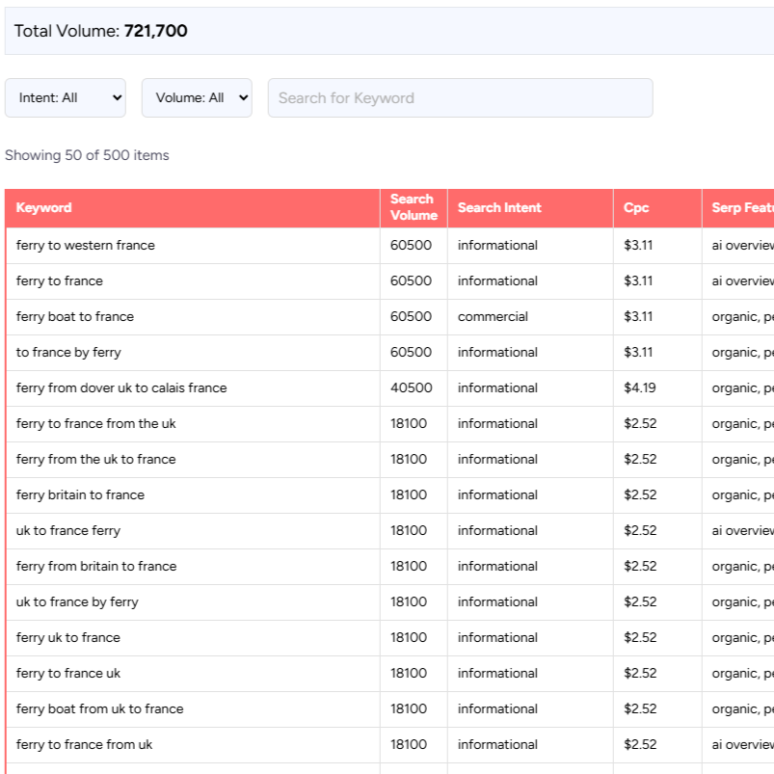Click the 'uk to france ferry' keyword

68,531
